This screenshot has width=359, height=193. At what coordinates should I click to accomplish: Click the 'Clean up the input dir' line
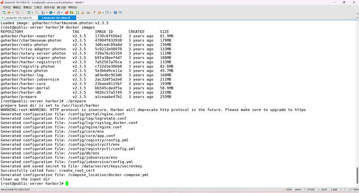(25, 179)
